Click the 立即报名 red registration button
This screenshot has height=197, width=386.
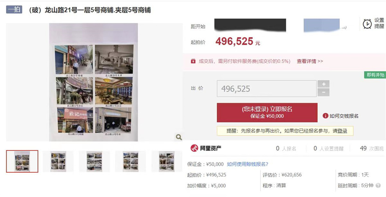[x=267, y=112]
